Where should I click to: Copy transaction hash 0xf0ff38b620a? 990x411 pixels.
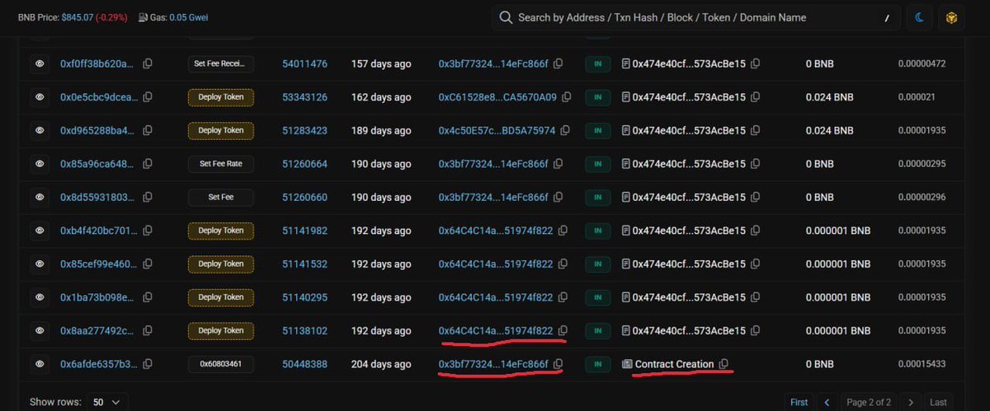[148, 63]
